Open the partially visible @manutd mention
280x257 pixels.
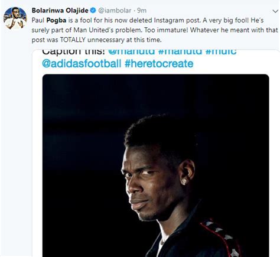[x=132, y=52]
